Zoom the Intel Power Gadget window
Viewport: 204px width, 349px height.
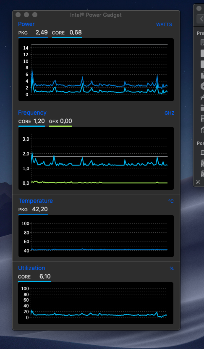pos(35,15)
